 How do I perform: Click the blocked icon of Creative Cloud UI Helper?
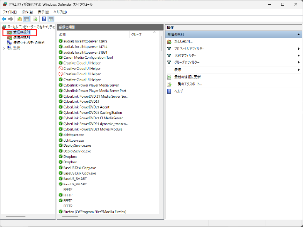pos(61,69)
